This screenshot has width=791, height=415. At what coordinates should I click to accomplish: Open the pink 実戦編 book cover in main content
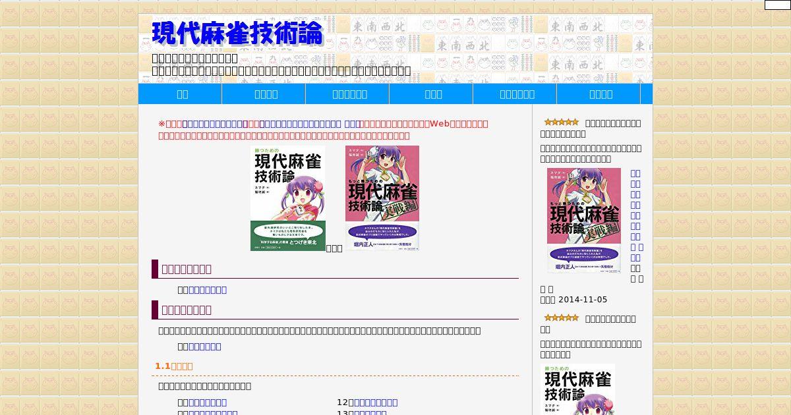[x=382, y=198]
